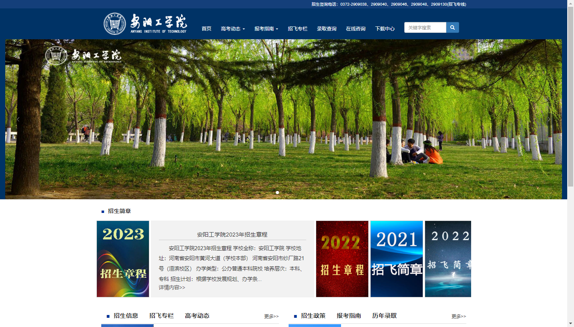Expand the 报考指南 navigation dropdown
574x327 pixels.
266,29
